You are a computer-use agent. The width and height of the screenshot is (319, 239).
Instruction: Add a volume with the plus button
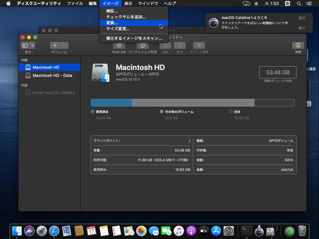(x=55, y=45)
